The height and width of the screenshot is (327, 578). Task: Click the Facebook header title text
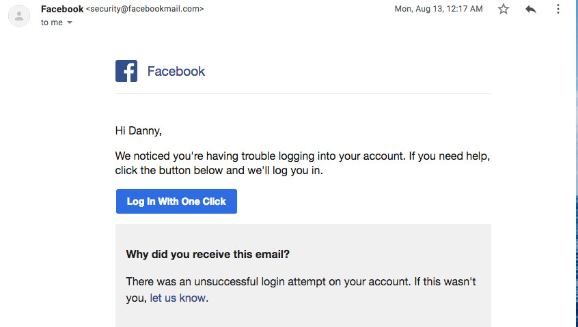[x=176, y=71]
